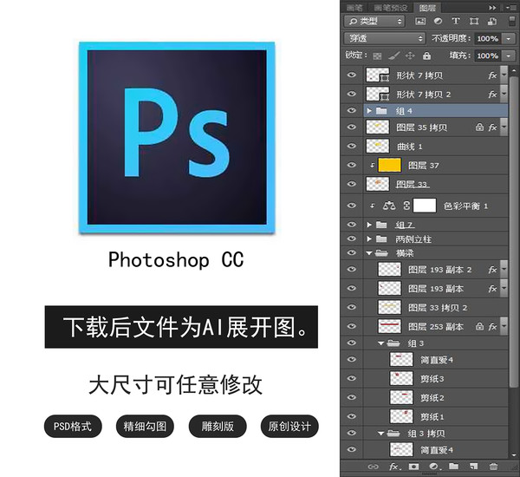The width and height of the screenshot is (520, 477).
Task: Click the 雕刻版 pill button
Action: pos(218,426)
